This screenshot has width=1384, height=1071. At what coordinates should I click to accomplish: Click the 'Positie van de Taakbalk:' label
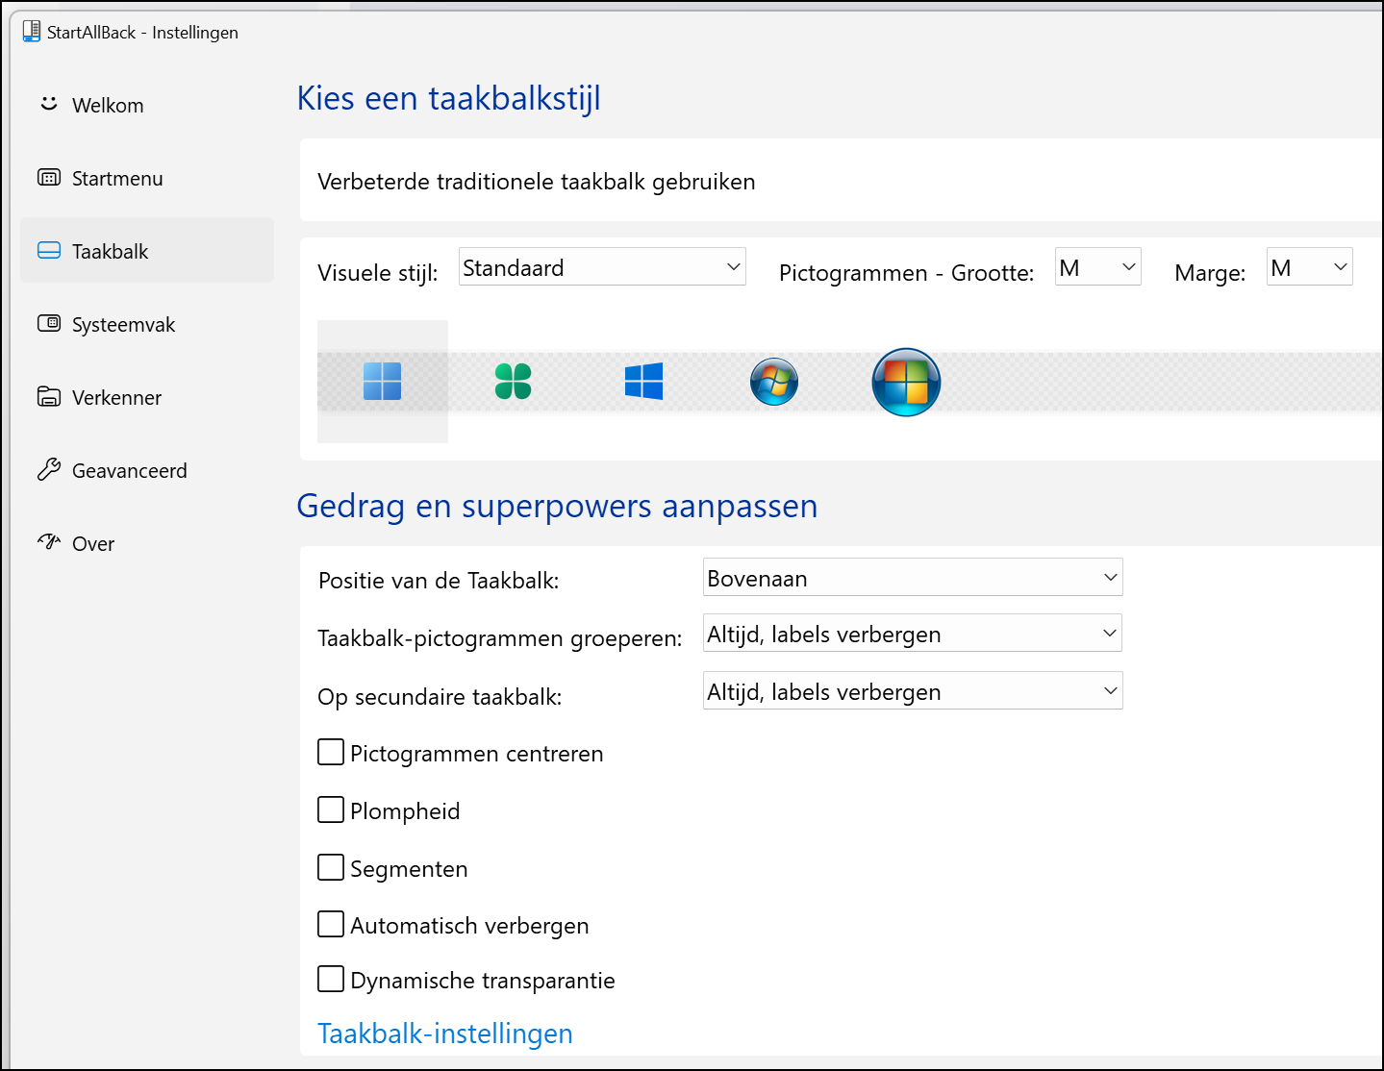pyautogui.click(x=439, y=581)
